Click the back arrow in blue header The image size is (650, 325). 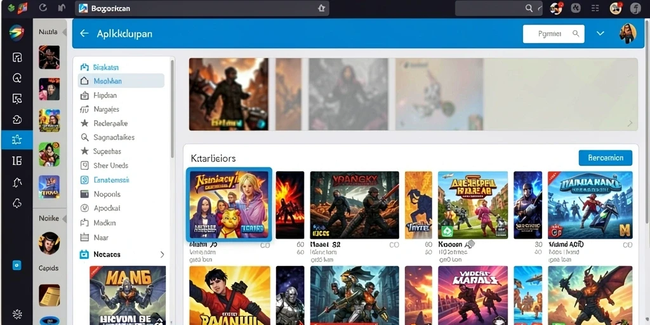pyautogui.click(x=84, y=34)
